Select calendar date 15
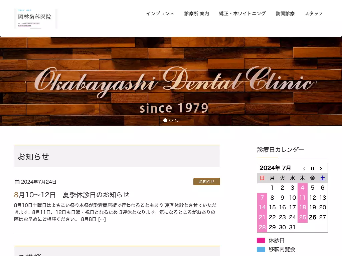The image size is (342, 256). pos(272,207)
